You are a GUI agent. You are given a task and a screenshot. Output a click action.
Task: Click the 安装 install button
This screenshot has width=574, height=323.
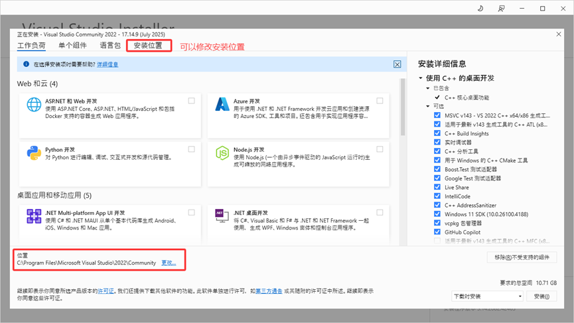pos(541,296)
